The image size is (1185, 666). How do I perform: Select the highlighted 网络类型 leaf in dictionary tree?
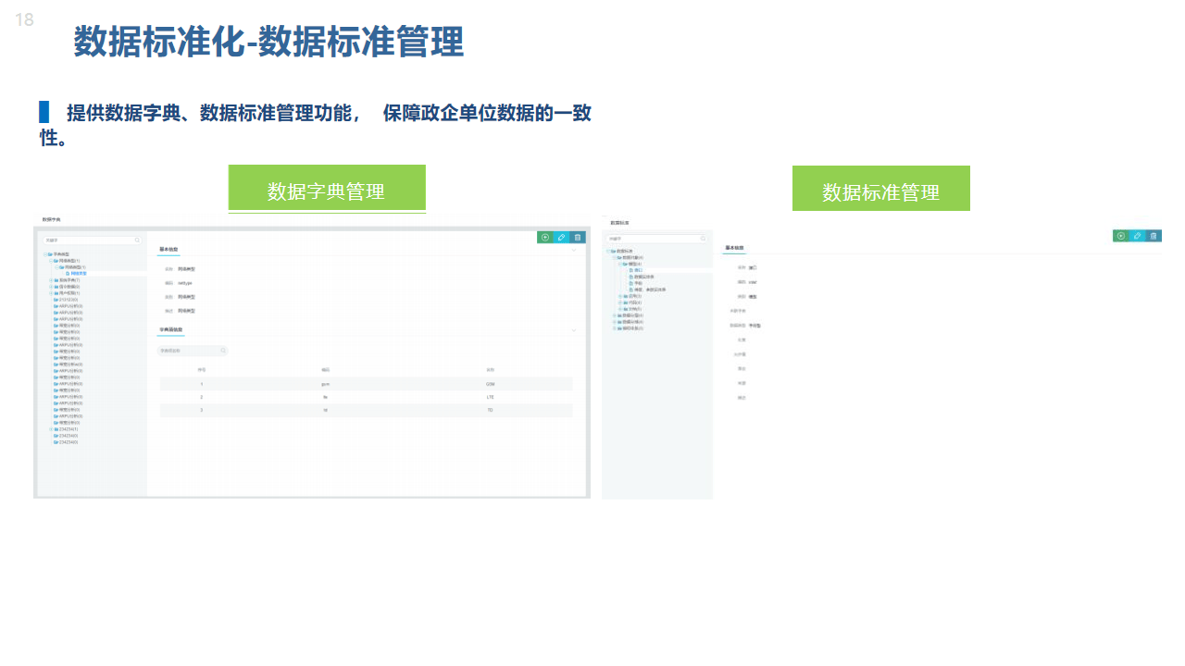click(x=79, y=274)
